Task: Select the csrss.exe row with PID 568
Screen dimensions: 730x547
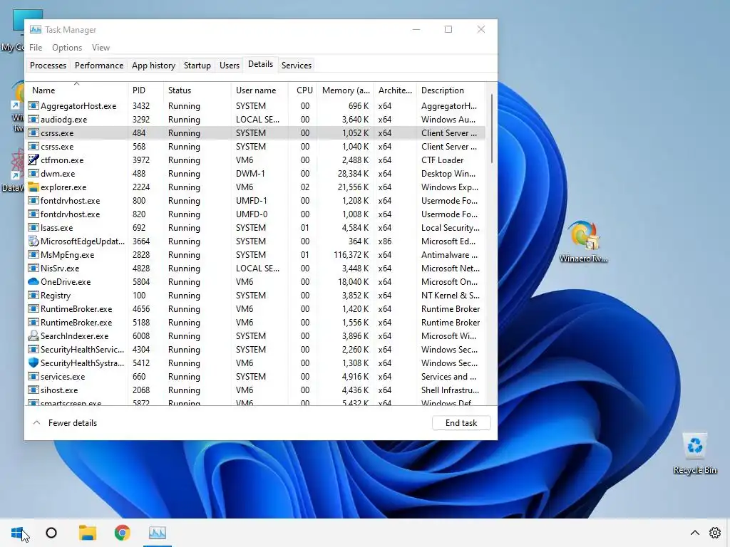Action: [256, 147]
